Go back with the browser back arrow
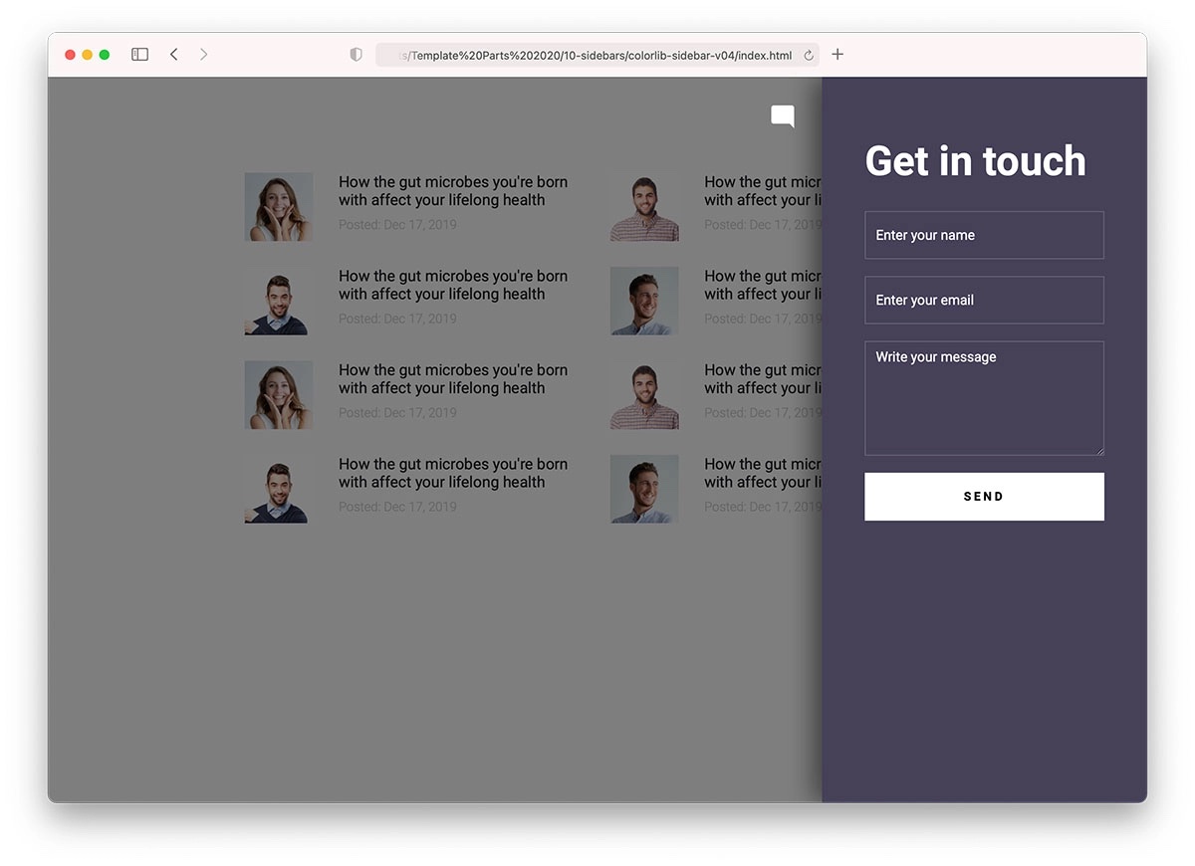The width and height of the screenshot is (1195, 866). pyautogui.click(x=173, y=55)
